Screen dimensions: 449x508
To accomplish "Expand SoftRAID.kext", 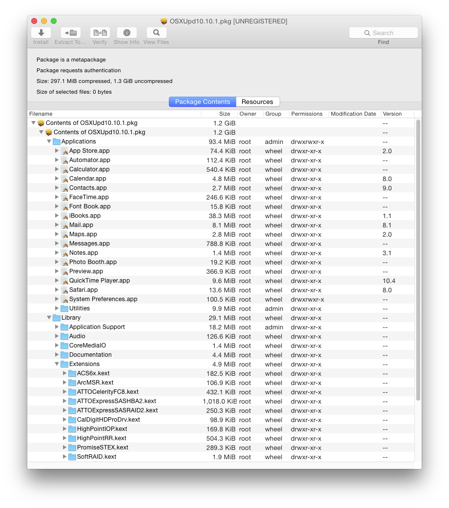I will click(64, 457).
